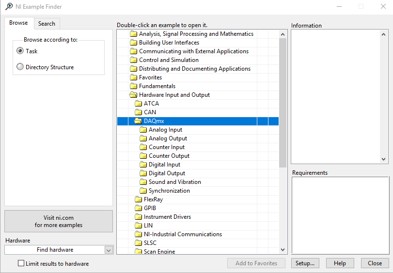
Task: Click the Sound and Vibration folder icon
Action: pos(143,182)
